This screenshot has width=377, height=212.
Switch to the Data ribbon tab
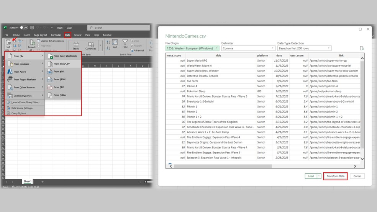67,35
